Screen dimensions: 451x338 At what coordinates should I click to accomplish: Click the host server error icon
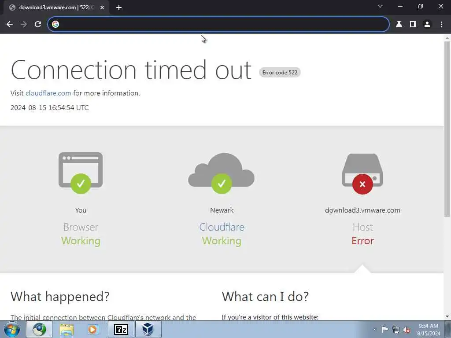(362, 173)
